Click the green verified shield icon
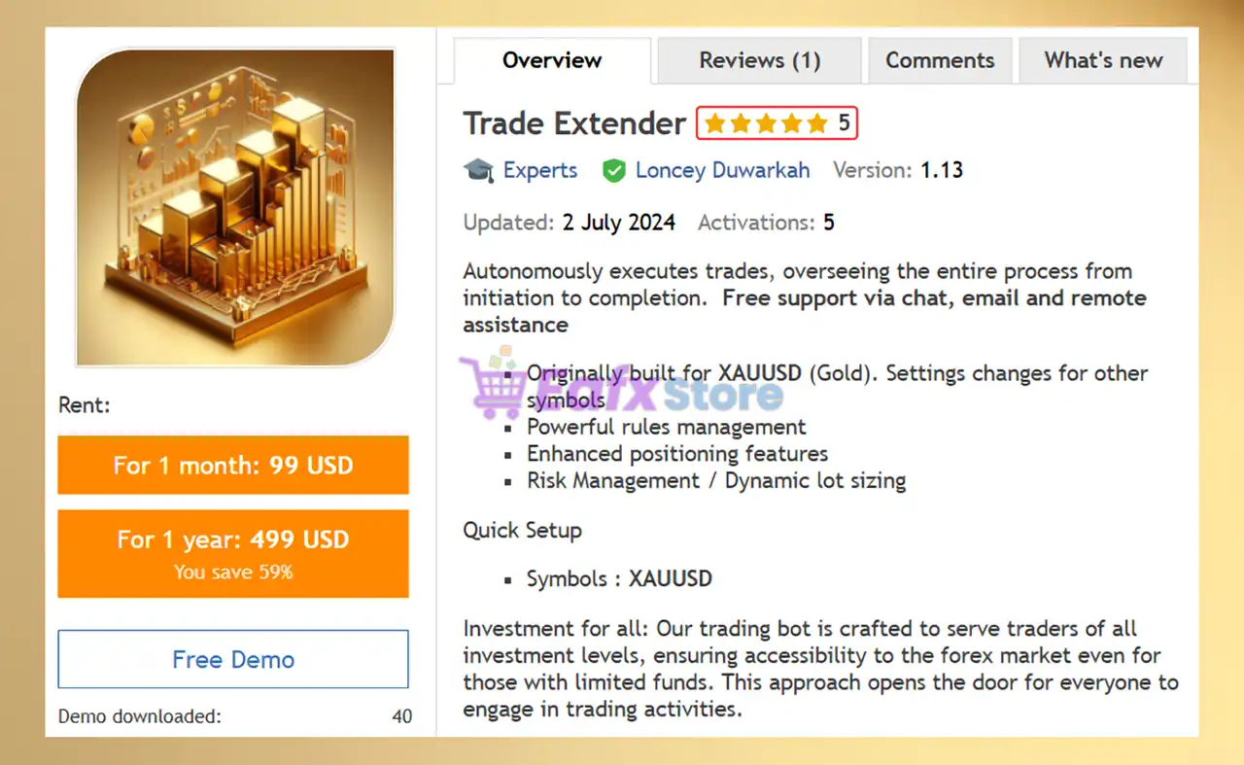The width and height of the screenshot is (1244, 765). coord(613,171)
